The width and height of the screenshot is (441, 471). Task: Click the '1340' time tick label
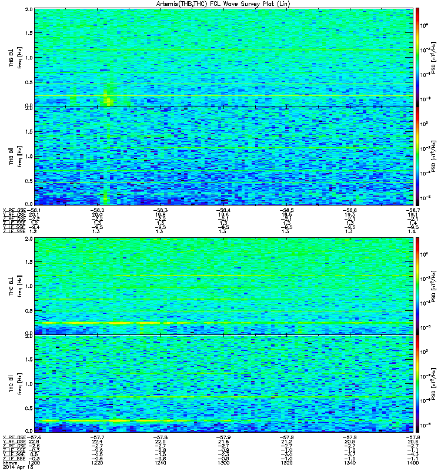click(350, 463)
